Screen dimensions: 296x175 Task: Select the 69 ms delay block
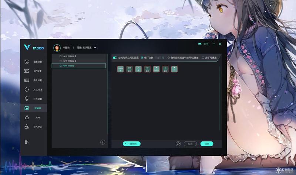click(x=147, y=69)
